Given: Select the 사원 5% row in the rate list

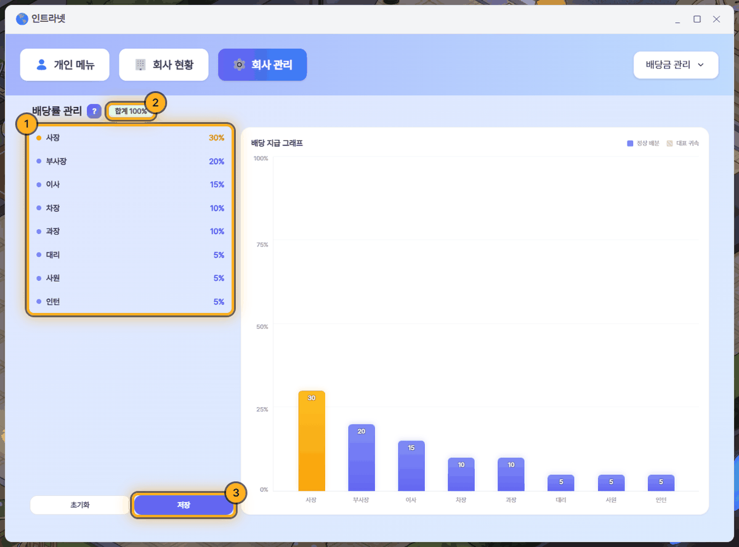Looking at the screenshot, I should [130, 278].
